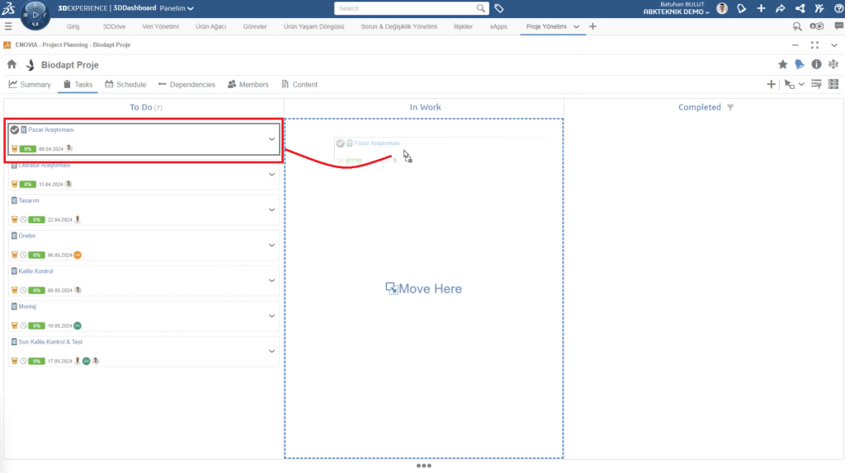Screen dimensions: 845x473
Task: Expand the Kalite Kontrol task chevron
Action: tap(271, 281)
